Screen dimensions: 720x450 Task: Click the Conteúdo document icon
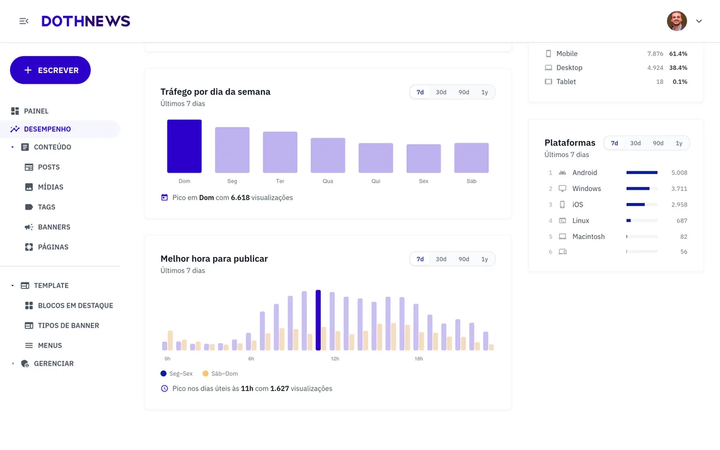coord(25,147)
